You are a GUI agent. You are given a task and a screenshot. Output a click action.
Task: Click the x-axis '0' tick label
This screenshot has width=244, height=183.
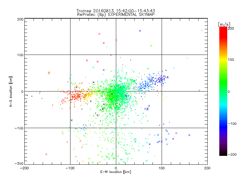(x=116, y=168)
